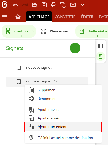
Task: Open a file with folder icon
Action: pos(34,5)
